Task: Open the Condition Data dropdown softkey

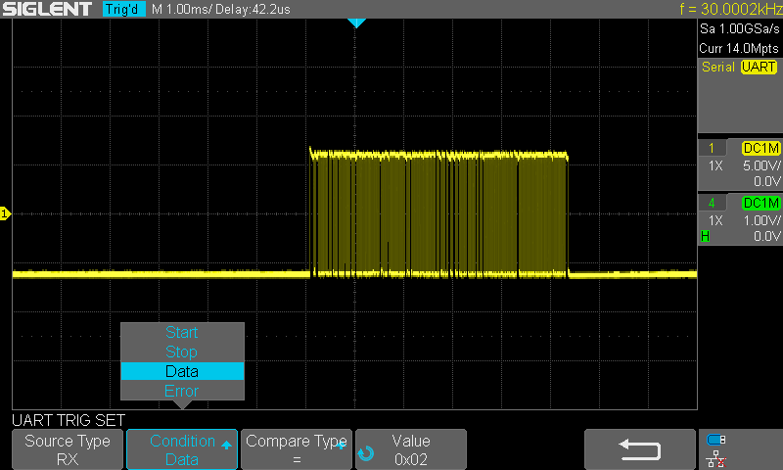Action: point(182,449)
